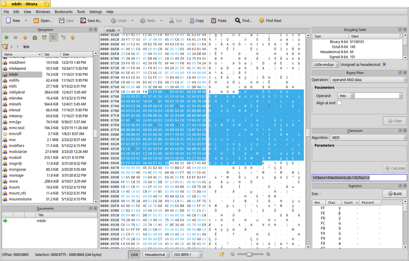Viewport: 409px width, 261px height.
Task: Toggle the Unsigned as hexadecimal checkbox
Action: (384, 64)
